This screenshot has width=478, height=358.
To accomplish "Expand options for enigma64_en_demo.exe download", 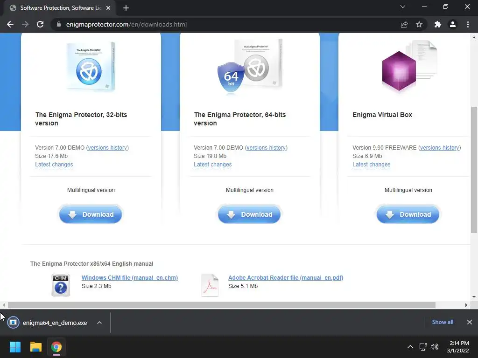I will coord(99,323).
